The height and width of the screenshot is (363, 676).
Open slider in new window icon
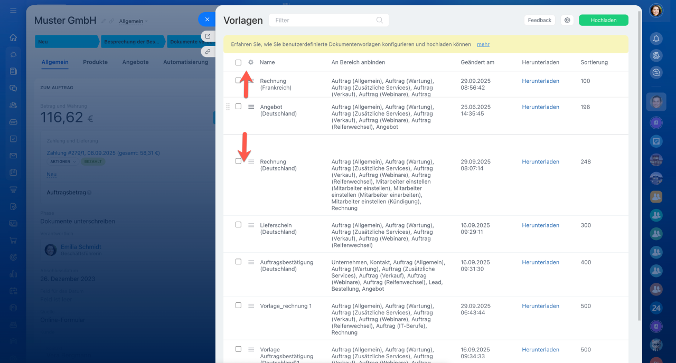pos(208,36)
